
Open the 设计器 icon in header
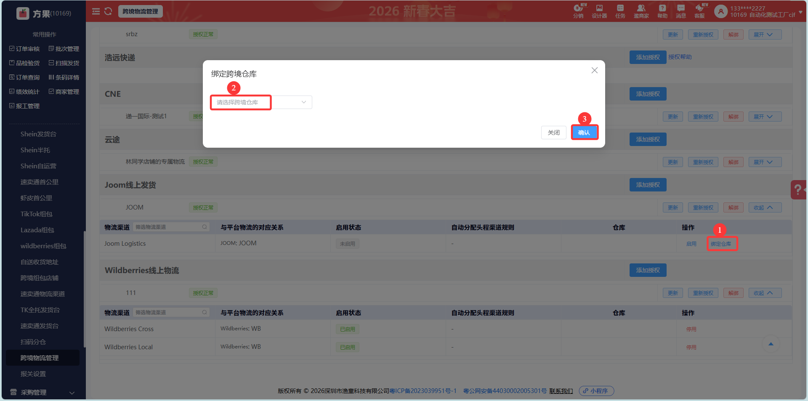(x=599, y=11)
